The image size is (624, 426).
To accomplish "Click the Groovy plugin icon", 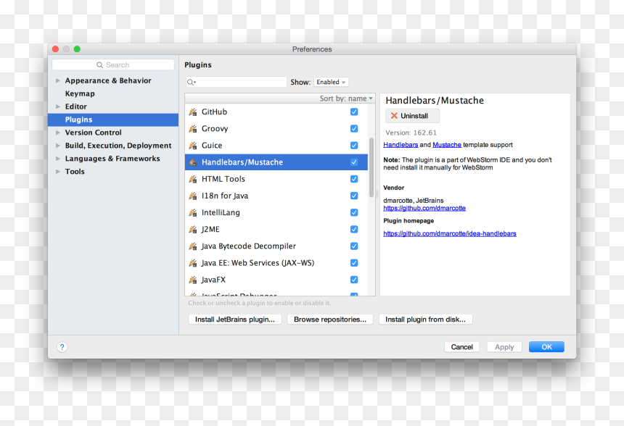I will pos(193,129).
